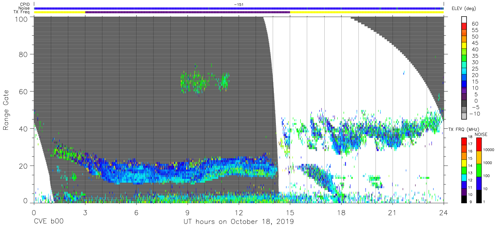The height and width of the screenshot is (230, 499).
Task: Click the blue Noise strip above the plot
Action: pos(239,8)
